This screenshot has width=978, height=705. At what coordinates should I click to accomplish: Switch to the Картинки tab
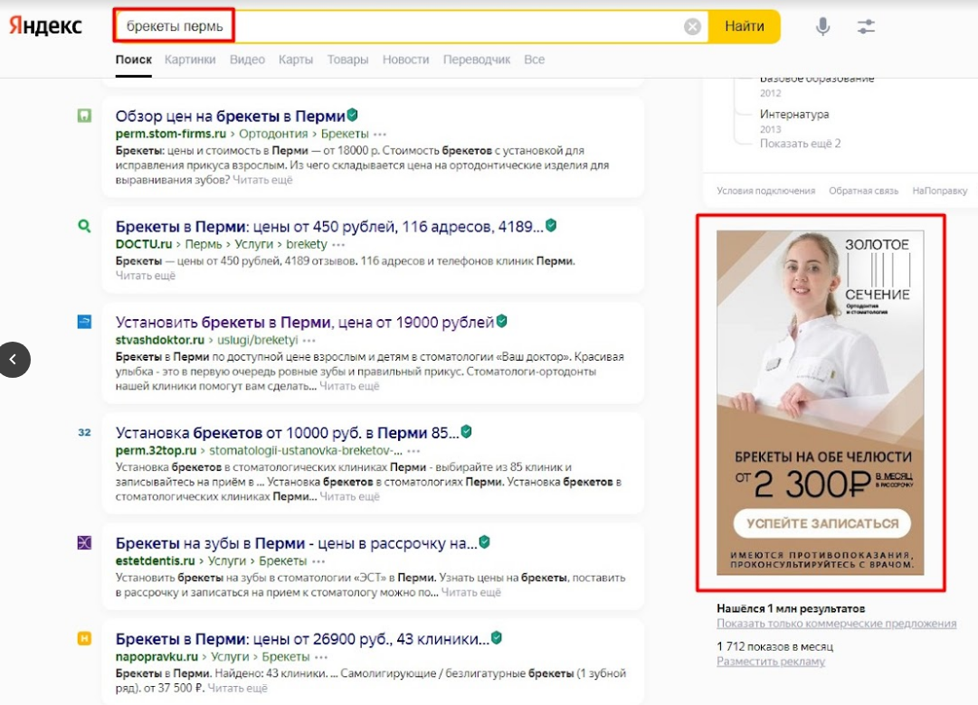click(x=190, y=60)
